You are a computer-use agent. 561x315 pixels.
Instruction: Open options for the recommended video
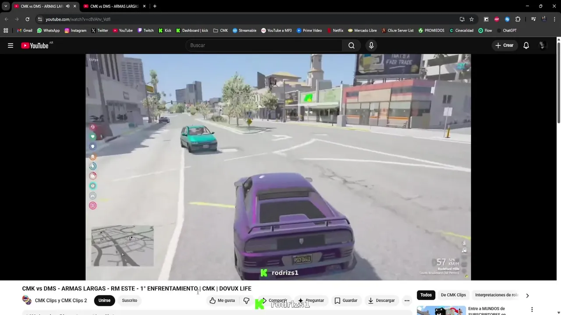532,310
